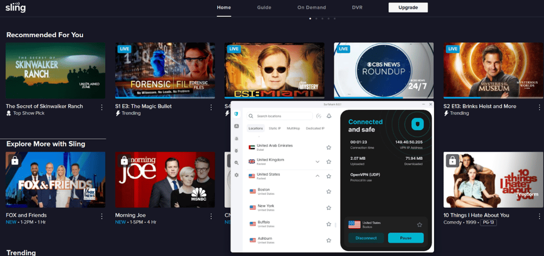Star the Buffalo location
Image resolution: width=544 pixels, height=256 pixels.
(x=328, y=224)
